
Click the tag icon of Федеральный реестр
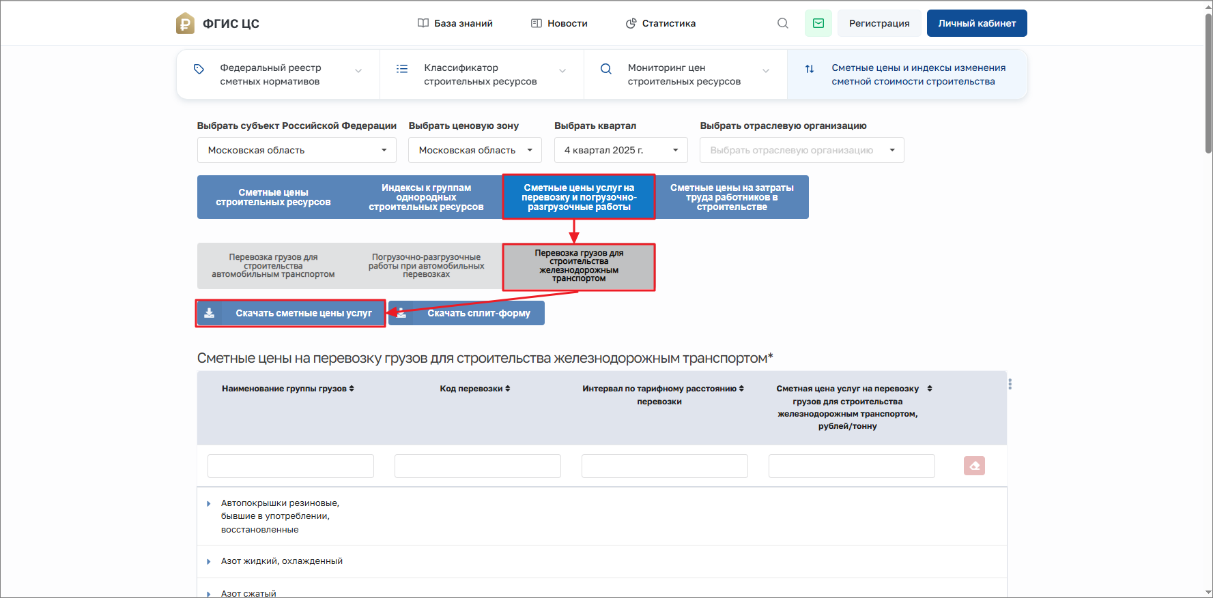[x=199, y=69]
